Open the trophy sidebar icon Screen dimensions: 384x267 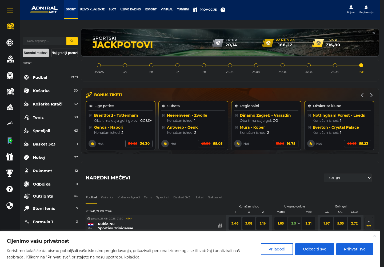coord(10,173)
